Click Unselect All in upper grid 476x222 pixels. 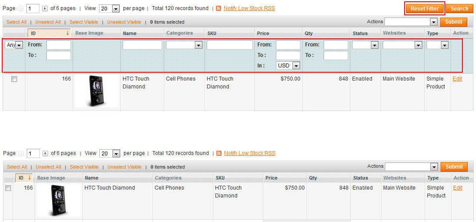click(x=48, y=22)
